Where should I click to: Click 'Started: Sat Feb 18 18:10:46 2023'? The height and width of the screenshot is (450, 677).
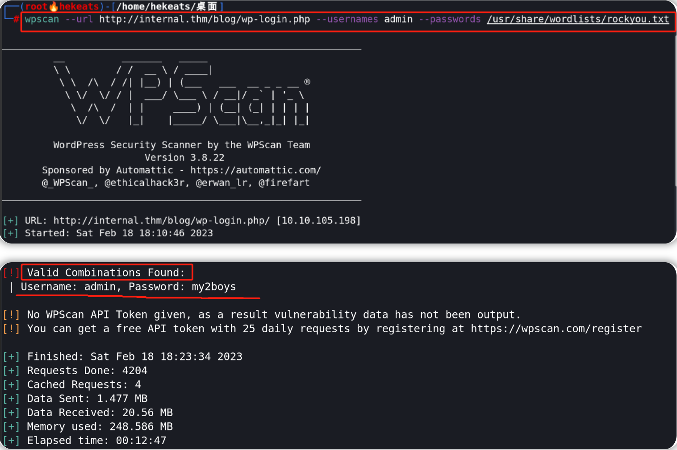119,233
